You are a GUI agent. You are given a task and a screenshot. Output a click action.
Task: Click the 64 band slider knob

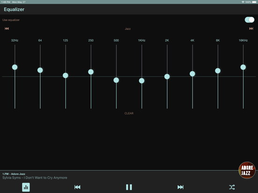click(x=40, y=70)
